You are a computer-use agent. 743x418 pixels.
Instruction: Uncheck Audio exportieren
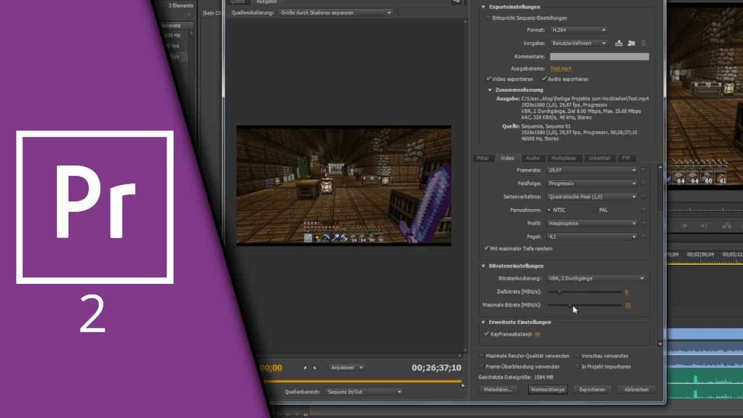pos(544,79)
